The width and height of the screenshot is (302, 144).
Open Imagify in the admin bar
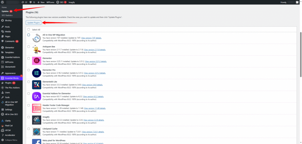click(72, 2)
